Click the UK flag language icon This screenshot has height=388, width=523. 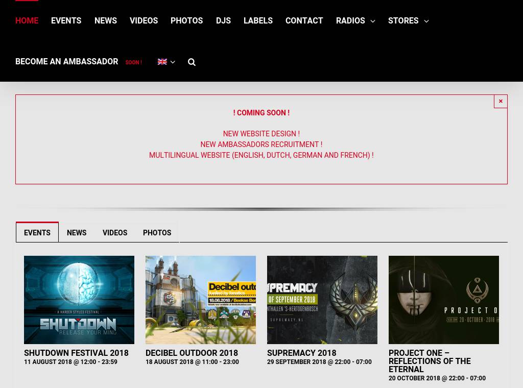[x=162, y=62]
